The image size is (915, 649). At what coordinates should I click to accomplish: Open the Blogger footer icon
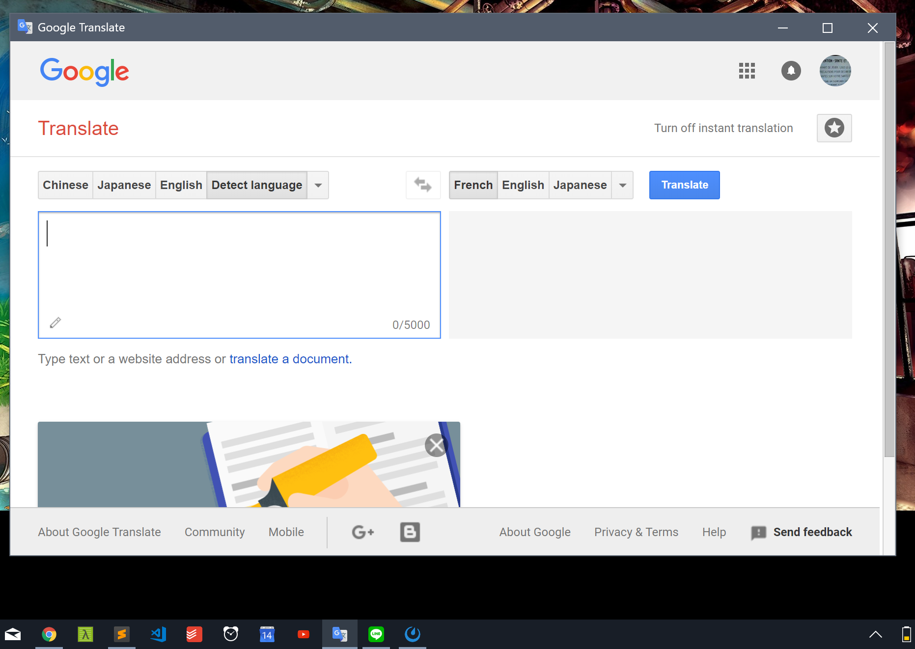(x=410, y=532)
